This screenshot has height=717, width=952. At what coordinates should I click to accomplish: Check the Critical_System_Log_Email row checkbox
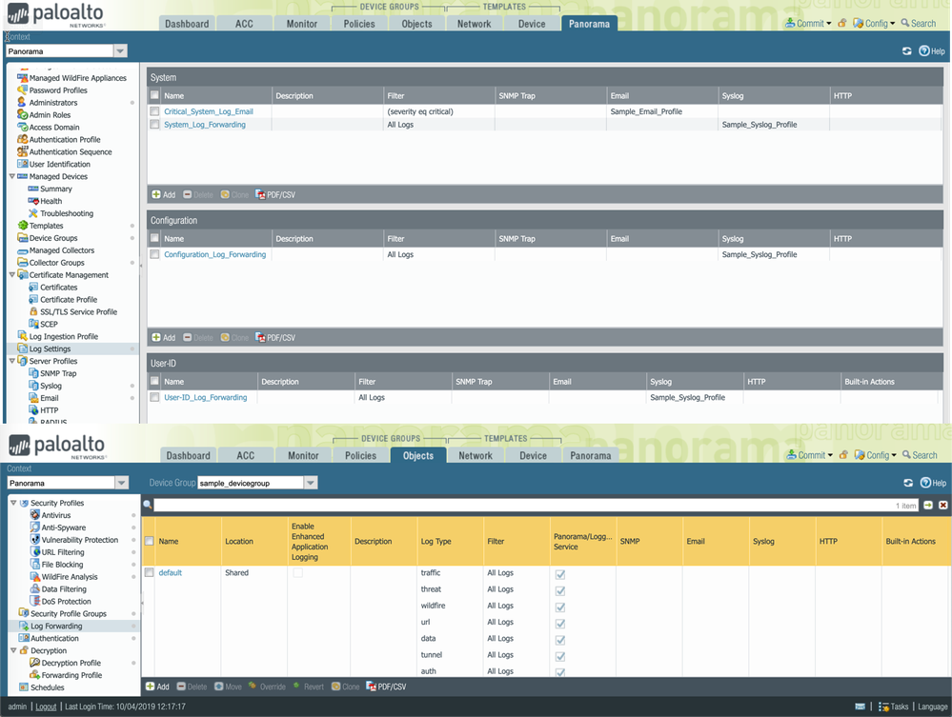[154, 111]
